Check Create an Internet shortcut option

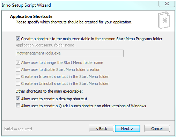[x=18, y=77]
